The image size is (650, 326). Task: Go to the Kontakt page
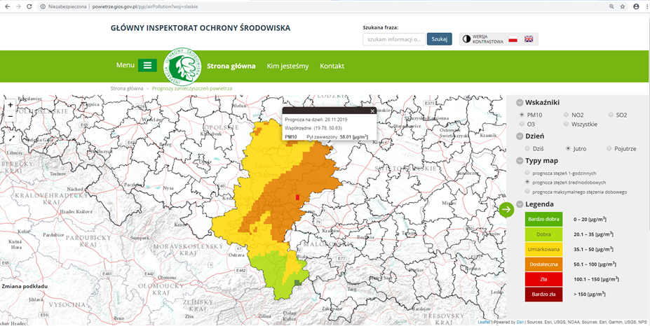pos(332,66)
